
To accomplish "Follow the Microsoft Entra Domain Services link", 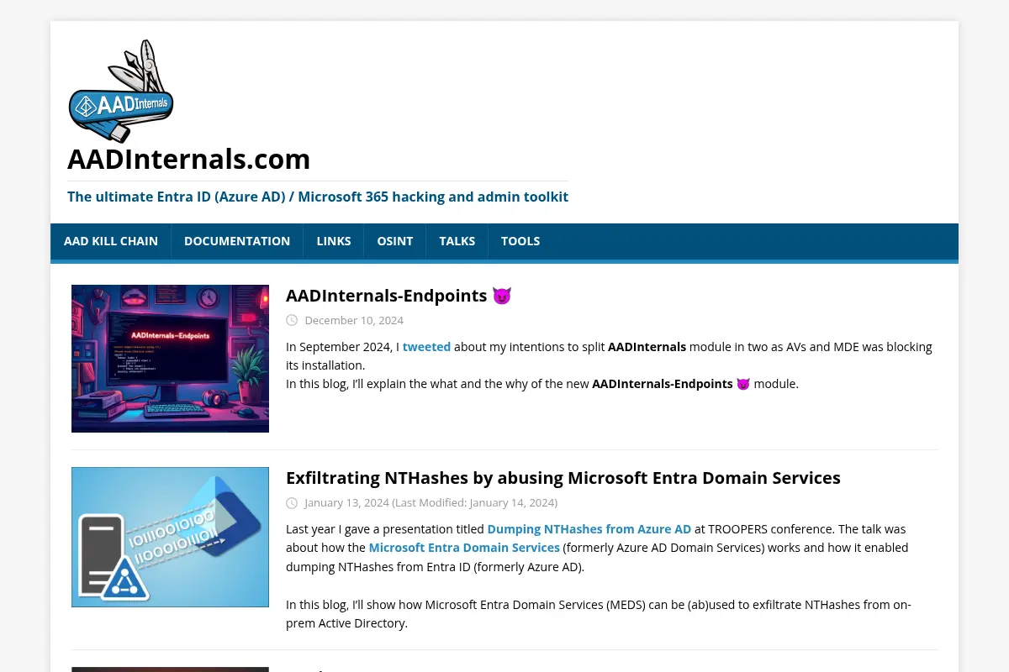I will click(x=464, y=548).
